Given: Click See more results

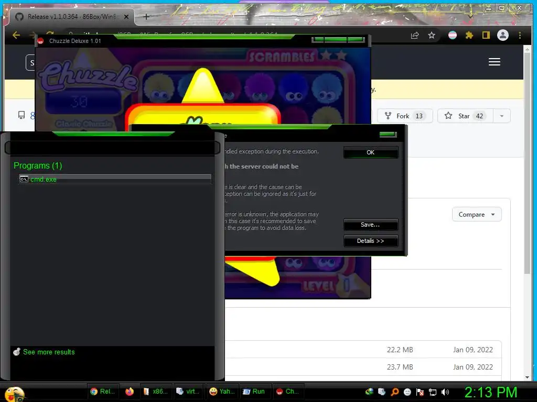Looking at the screenshot, I should 49,352.
